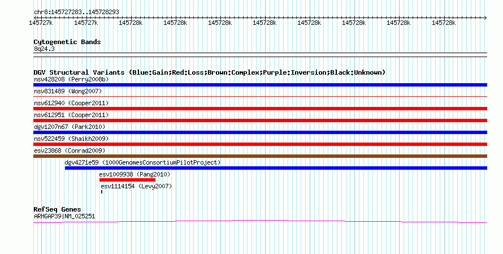Click the blue gain bar under dgv4271e59
The image size is (503, 254).
click(x=276, y=168)
